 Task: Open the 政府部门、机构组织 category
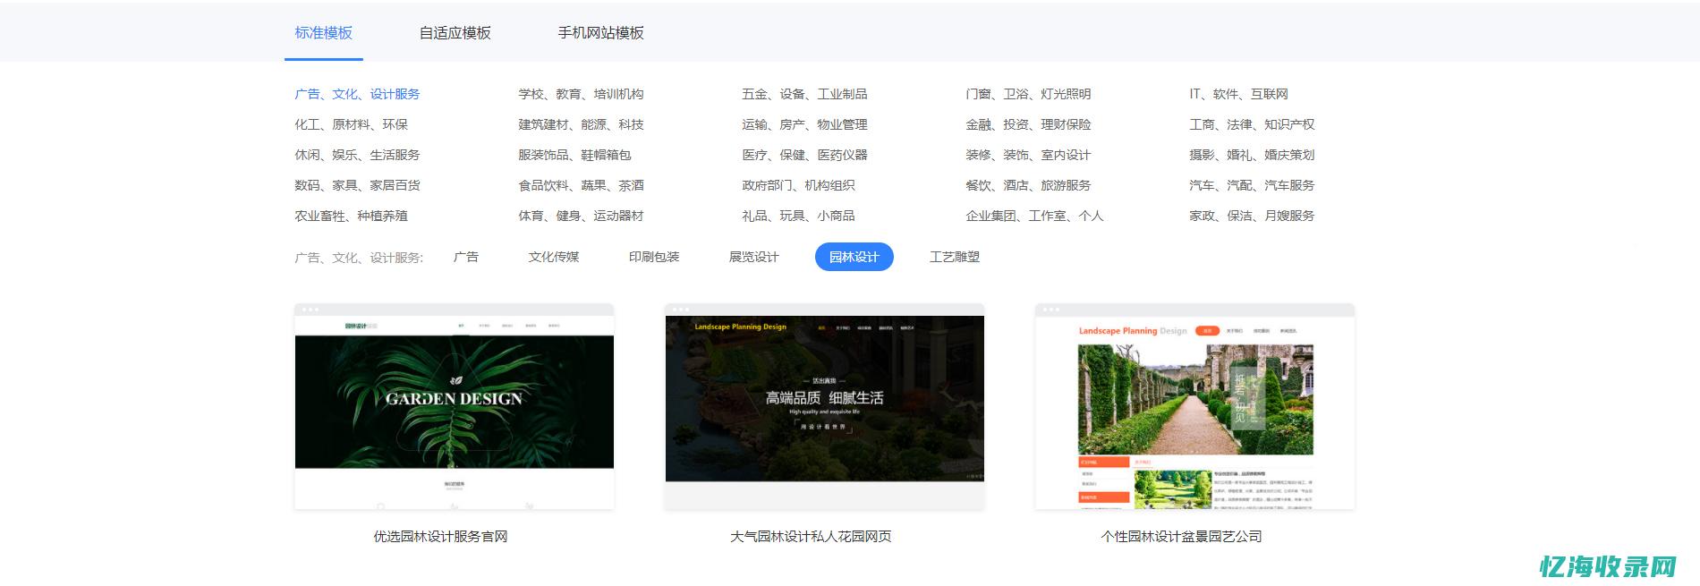click(x=798, y=185)
